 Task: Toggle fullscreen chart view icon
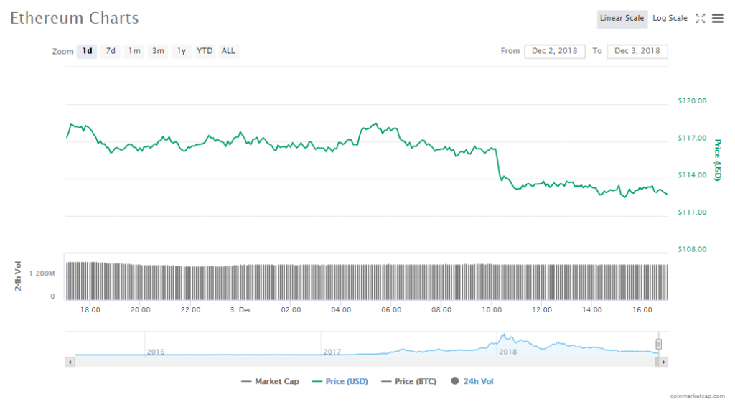click(701, 19)
